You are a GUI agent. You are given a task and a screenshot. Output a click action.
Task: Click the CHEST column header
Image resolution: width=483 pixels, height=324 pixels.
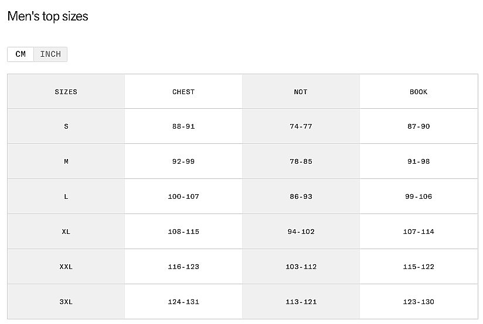coord(183,92)
